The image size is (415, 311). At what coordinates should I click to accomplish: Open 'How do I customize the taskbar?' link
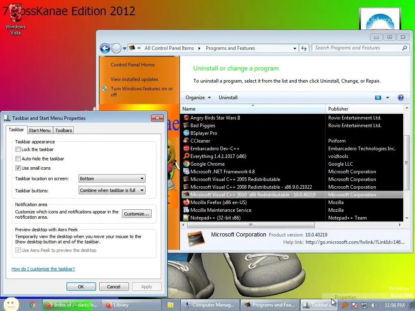click(43, 269)
